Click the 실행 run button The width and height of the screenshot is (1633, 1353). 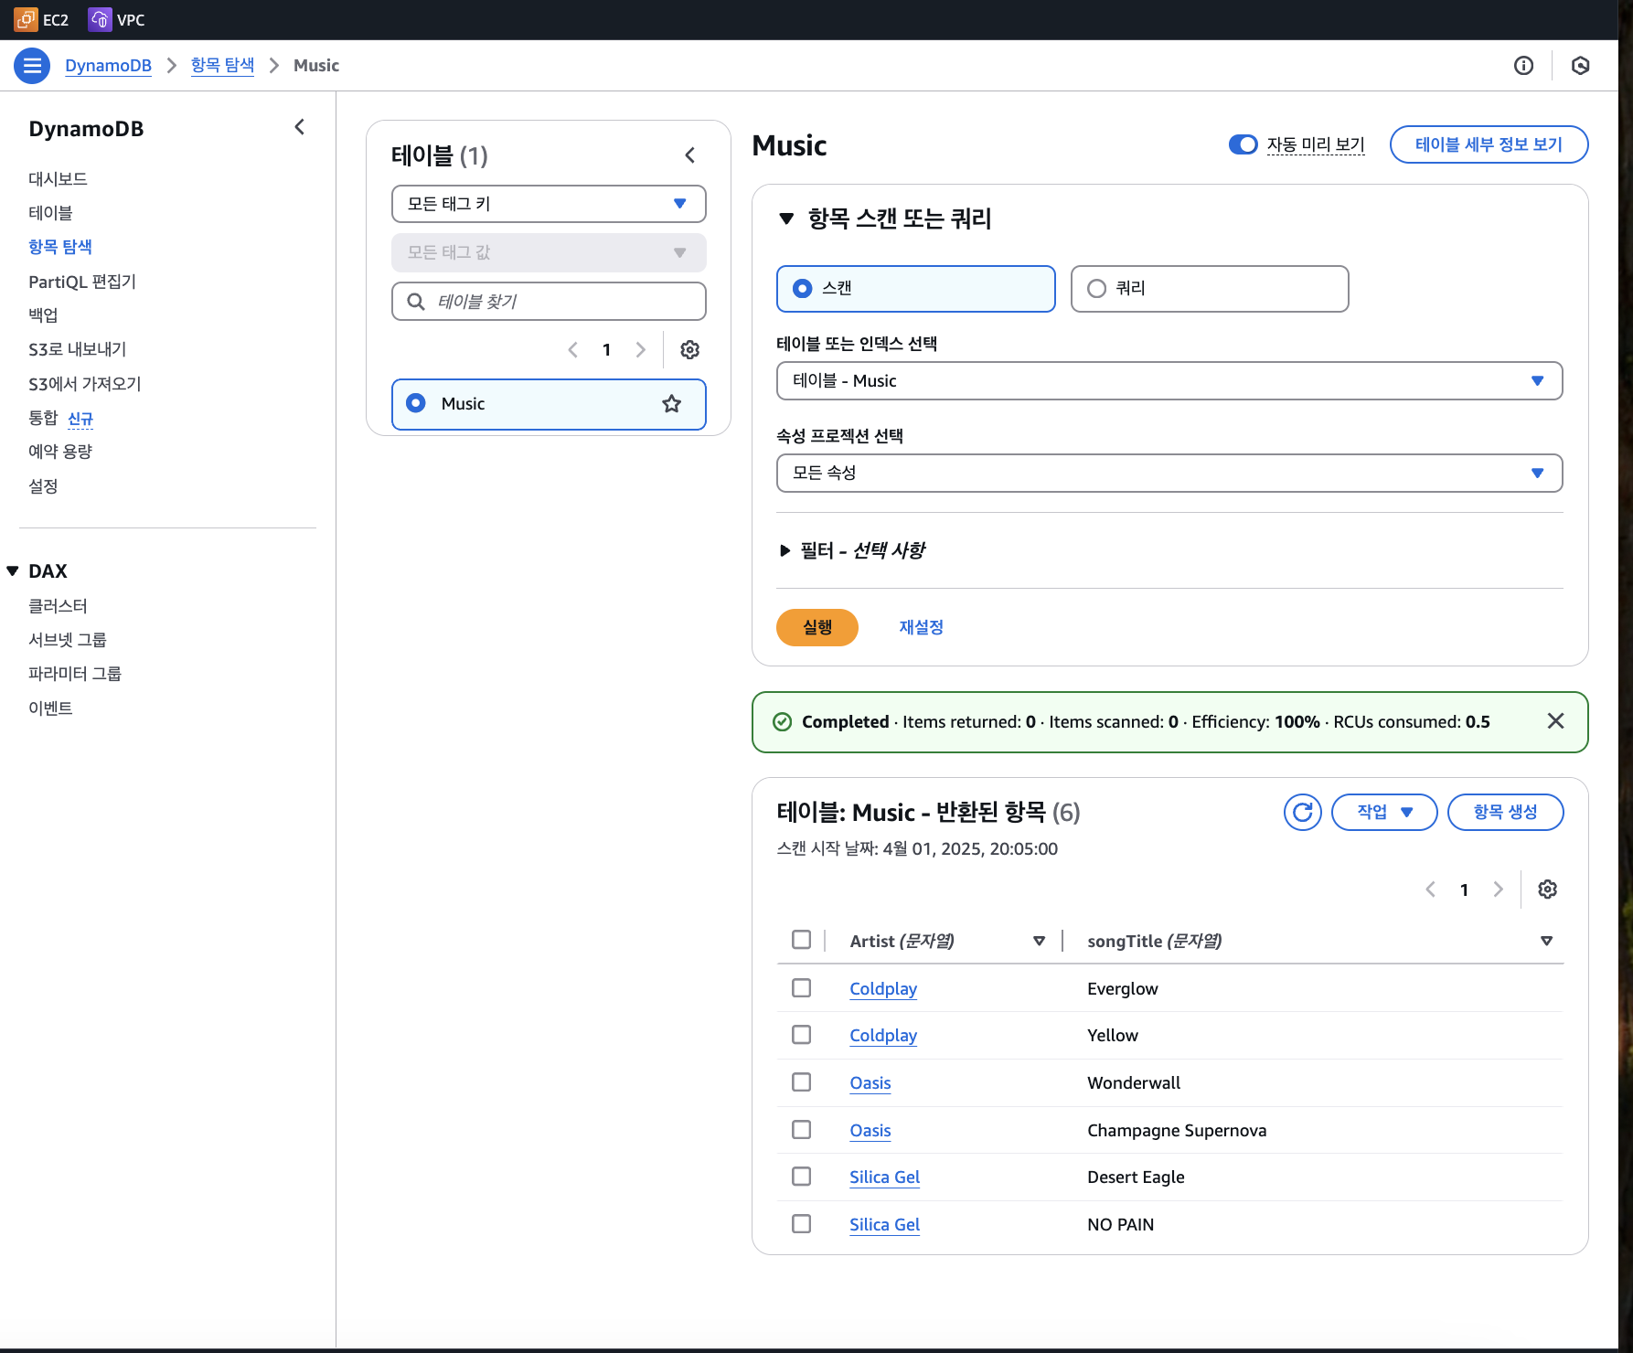point(817,627)
